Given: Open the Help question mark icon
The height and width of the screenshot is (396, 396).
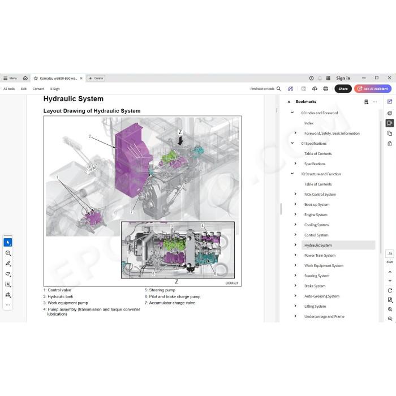Looking at the screenshot, I should pyautogui.click(x=311, y=78).
